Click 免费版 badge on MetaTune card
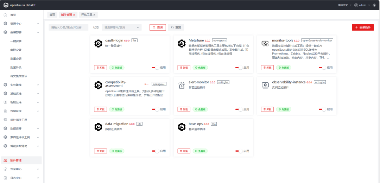The width and height of the screenshot is (380, 183). click(200, 68)
